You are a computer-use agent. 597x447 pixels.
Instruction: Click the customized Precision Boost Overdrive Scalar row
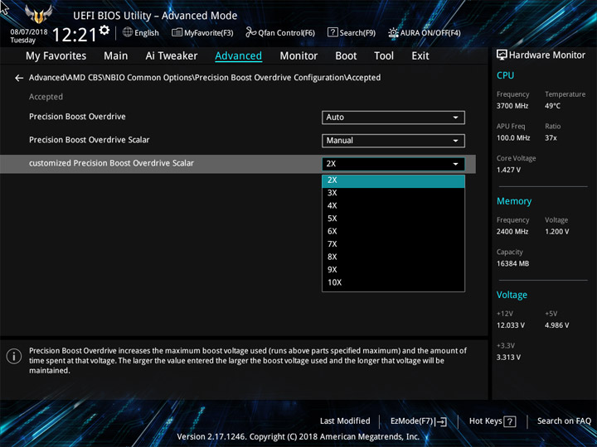(x=238, y=164)
